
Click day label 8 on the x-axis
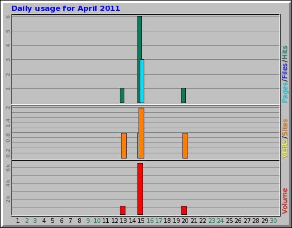pyautogui.click(x=79, y=221)
